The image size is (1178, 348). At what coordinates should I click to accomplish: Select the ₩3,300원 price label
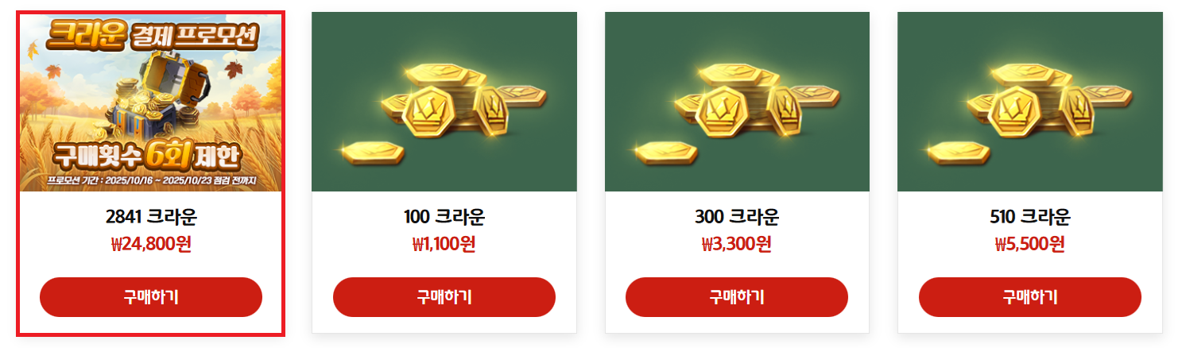click(x=736, y=244)
